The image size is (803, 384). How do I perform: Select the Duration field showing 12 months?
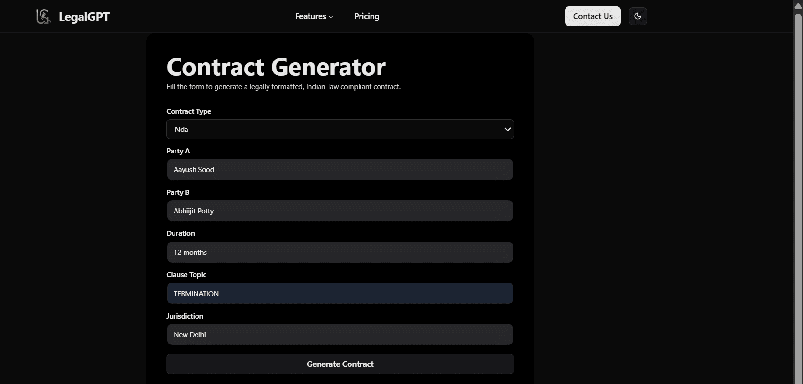[x=340, y=253]
